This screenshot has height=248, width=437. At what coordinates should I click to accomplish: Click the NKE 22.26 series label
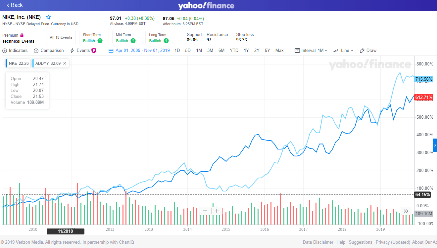[x=19, y=63]
